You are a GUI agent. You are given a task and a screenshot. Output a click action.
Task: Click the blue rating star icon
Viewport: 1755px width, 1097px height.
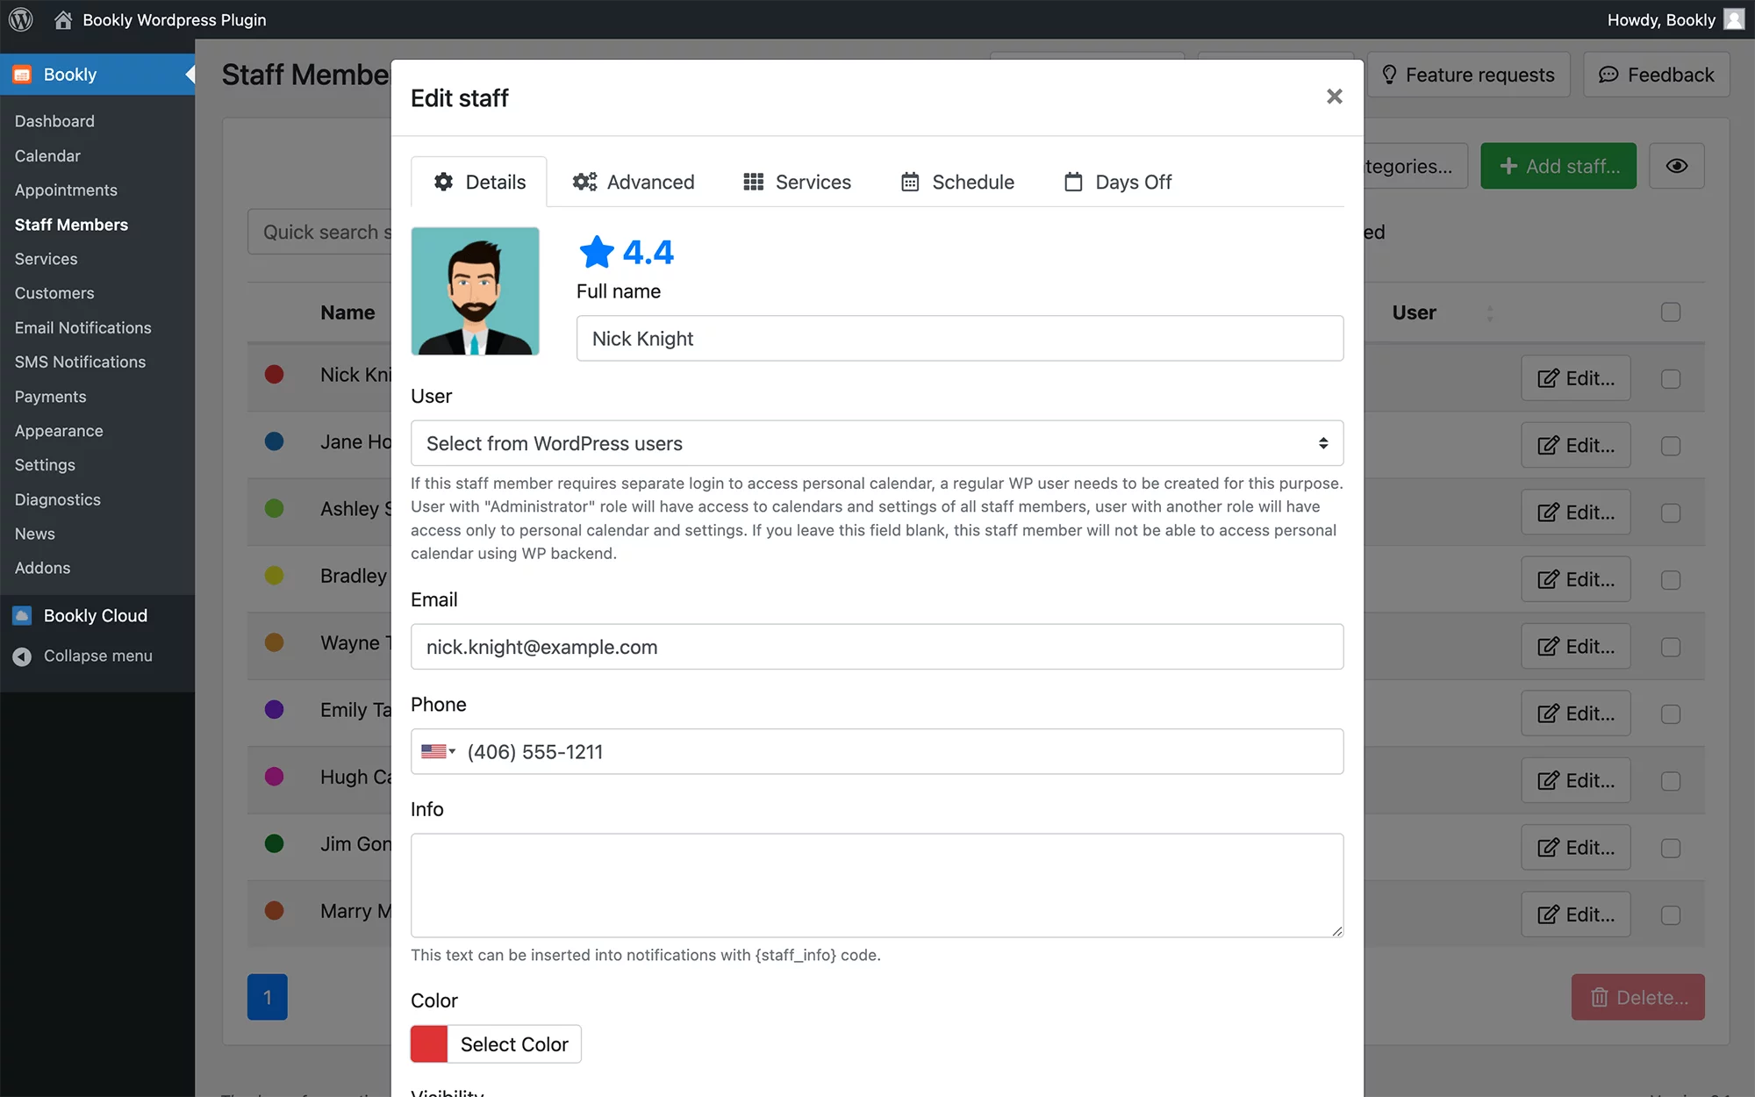tap(597, 252)
